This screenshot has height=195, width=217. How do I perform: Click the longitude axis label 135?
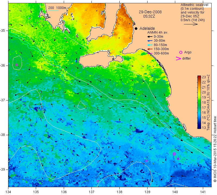36,192
